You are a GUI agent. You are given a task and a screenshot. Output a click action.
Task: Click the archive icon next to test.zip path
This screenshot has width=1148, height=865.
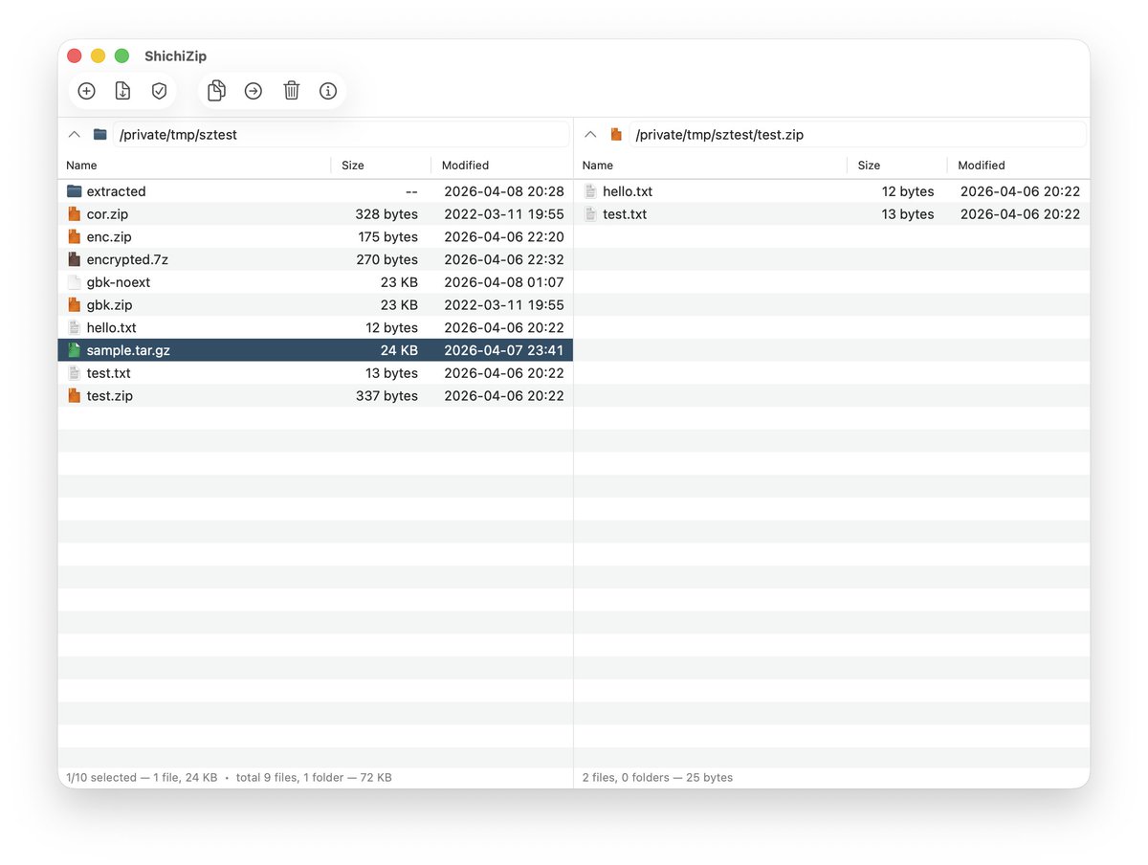[x=615, y=134]
